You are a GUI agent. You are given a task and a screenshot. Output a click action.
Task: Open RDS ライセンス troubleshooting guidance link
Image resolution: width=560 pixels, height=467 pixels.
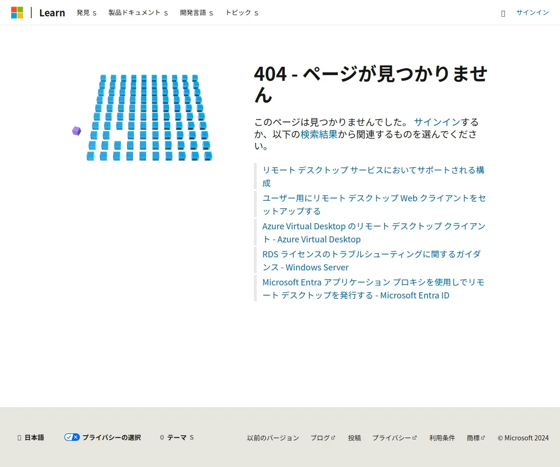point(371,261)
